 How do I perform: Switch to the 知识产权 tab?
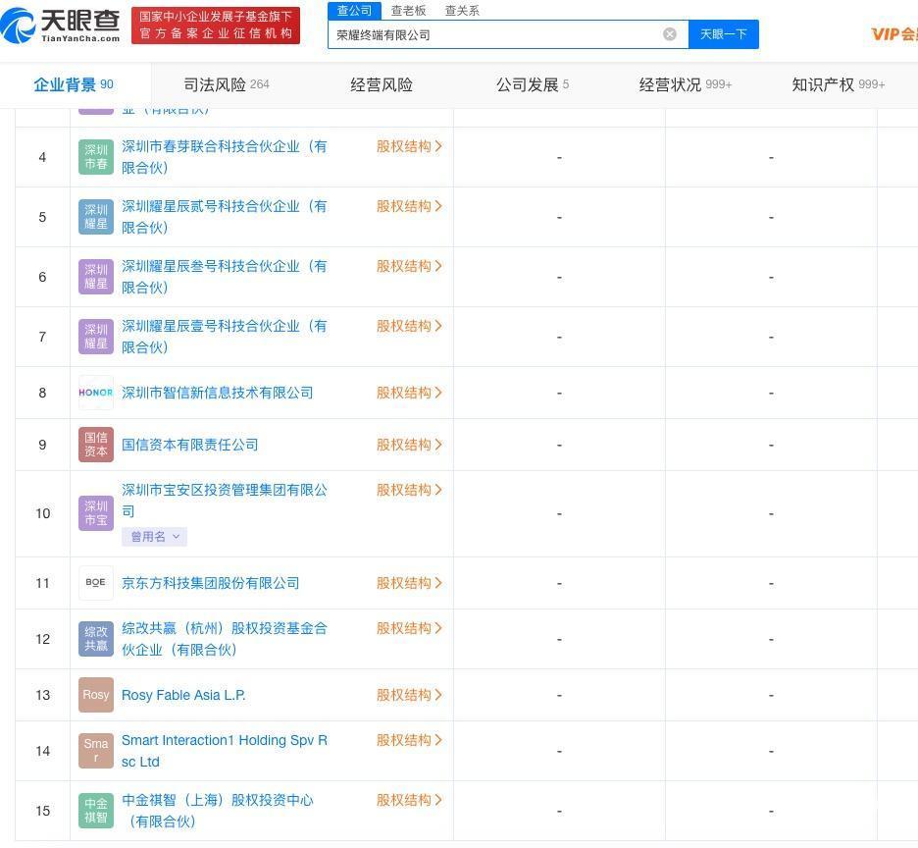click(x=838, y=84)
